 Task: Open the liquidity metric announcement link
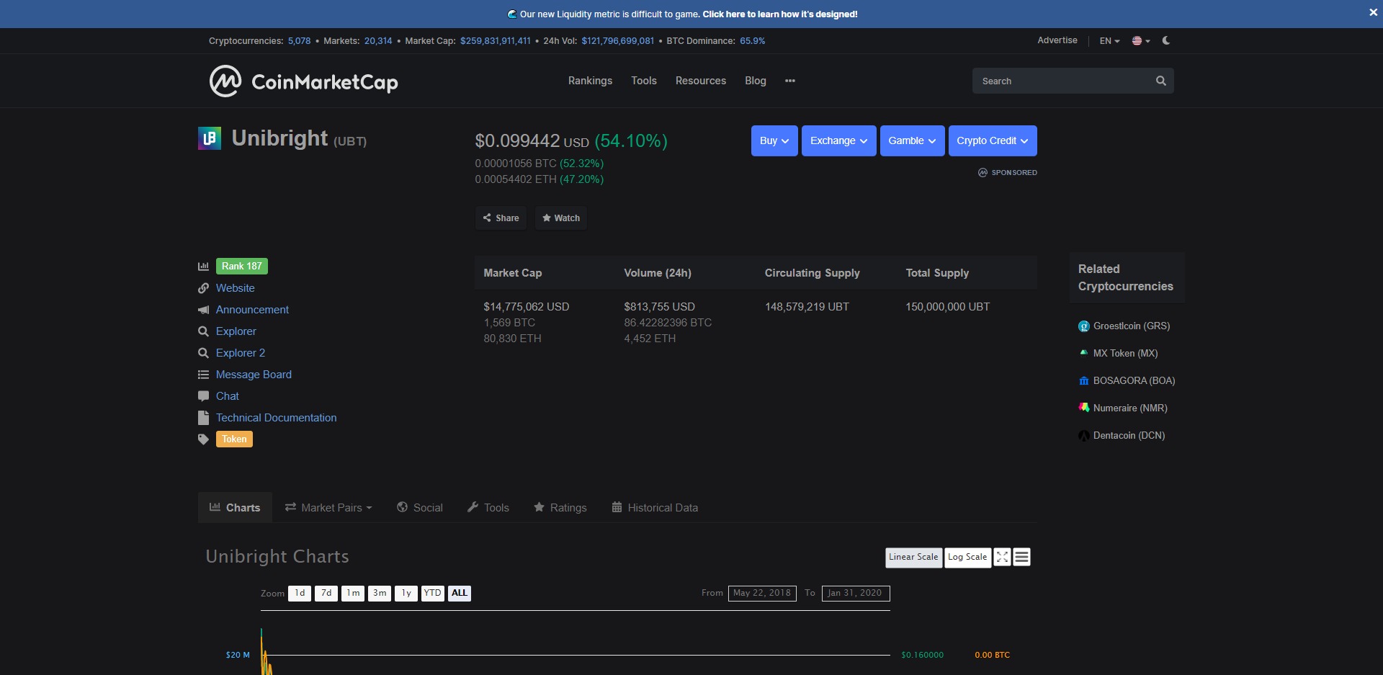(x=779, y=14)
